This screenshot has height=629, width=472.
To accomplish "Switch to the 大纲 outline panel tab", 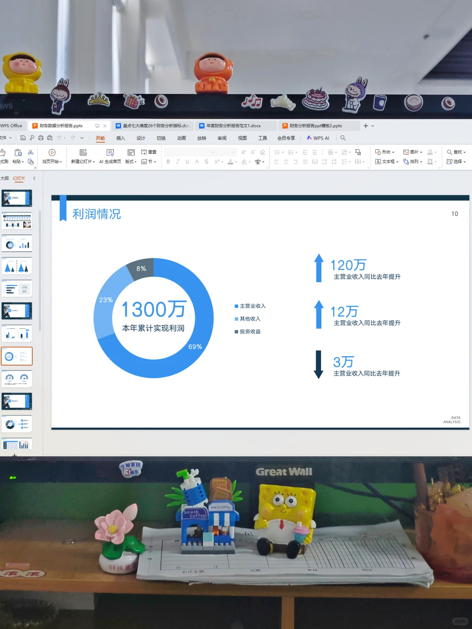I will 4,178.
